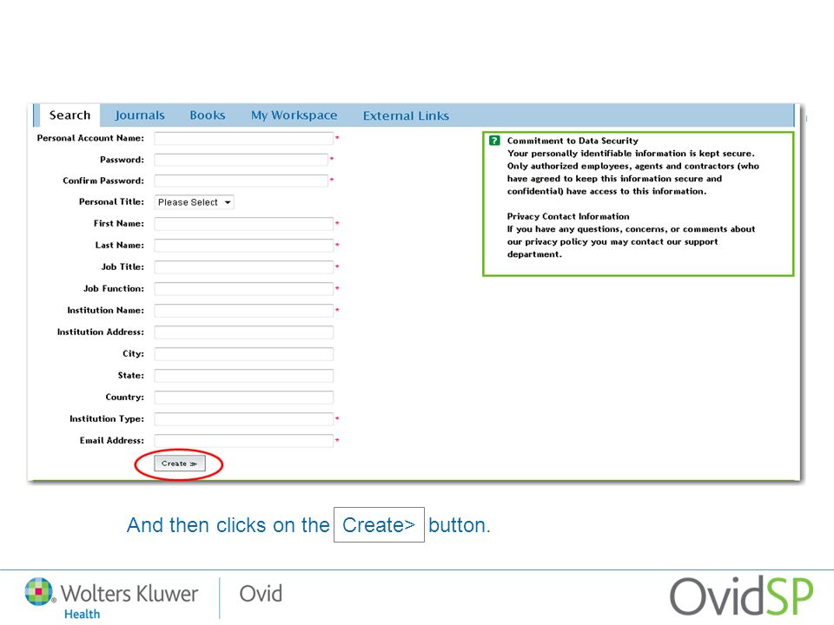This screenshot has width=834, height=625.
Task: Click the Confirm Password field
Action: [x=241, y=181]
